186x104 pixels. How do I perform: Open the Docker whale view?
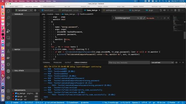8,58
